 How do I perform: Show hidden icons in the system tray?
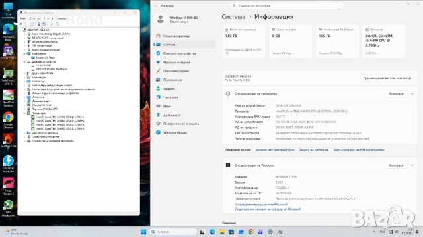click(x=374, y=232)
